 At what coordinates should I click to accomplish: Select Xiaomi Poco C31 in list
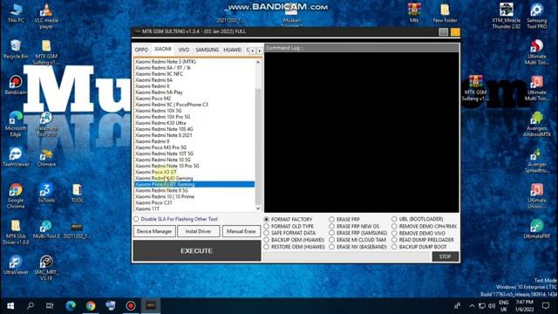pos(194,202)
